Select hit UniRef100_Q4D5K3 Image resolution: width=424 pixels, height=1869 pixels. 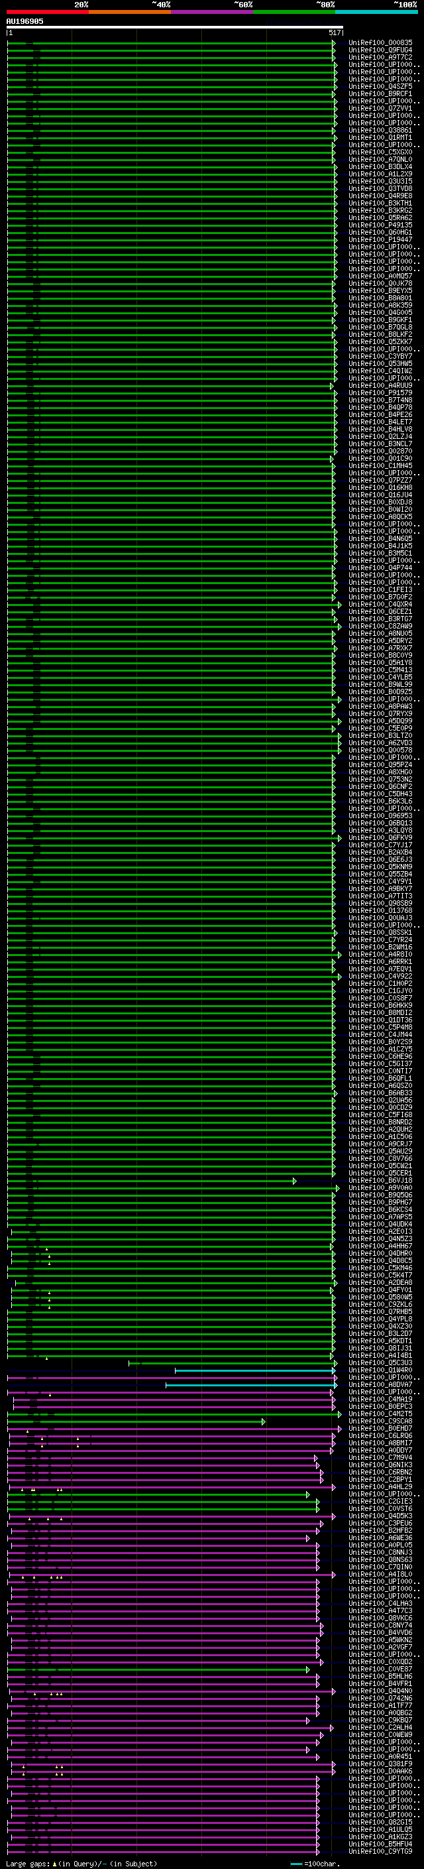point(380,1516)
